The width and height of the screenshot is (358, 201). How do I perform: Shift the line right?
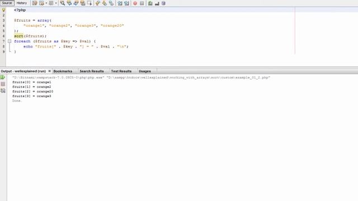[126, 3]
